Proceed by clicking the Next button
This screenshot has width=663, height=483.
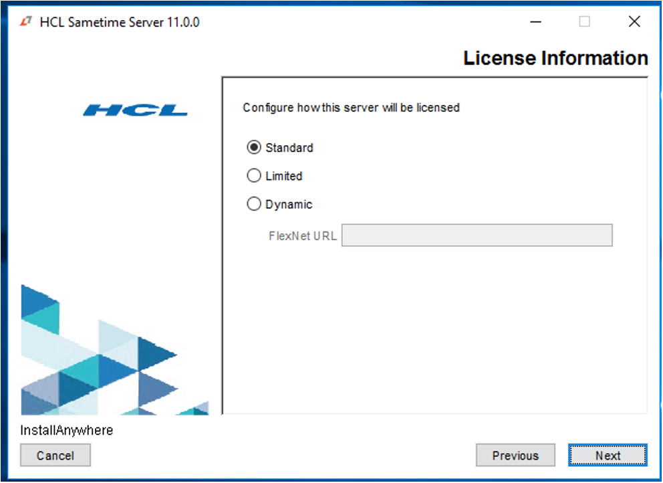608,456
